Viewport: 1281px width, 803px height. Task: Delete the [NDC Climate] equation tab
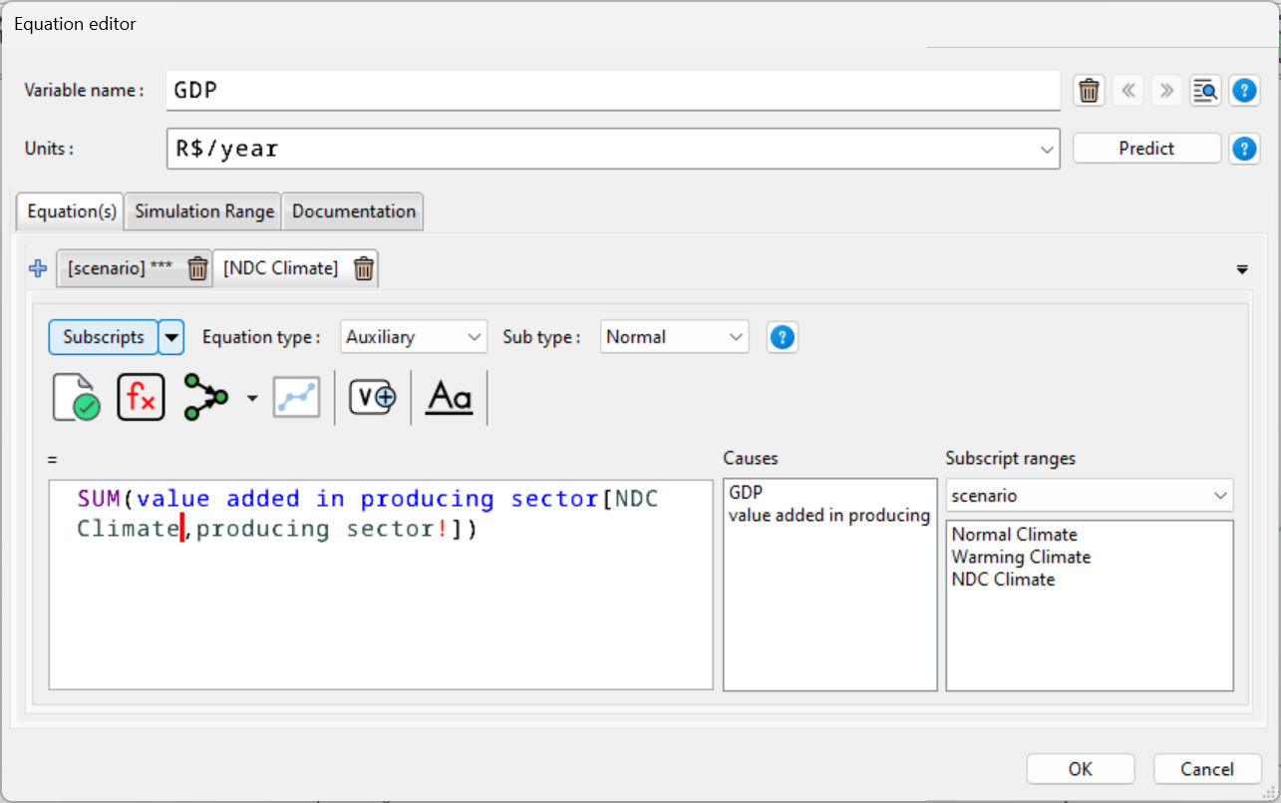[364, 268]
